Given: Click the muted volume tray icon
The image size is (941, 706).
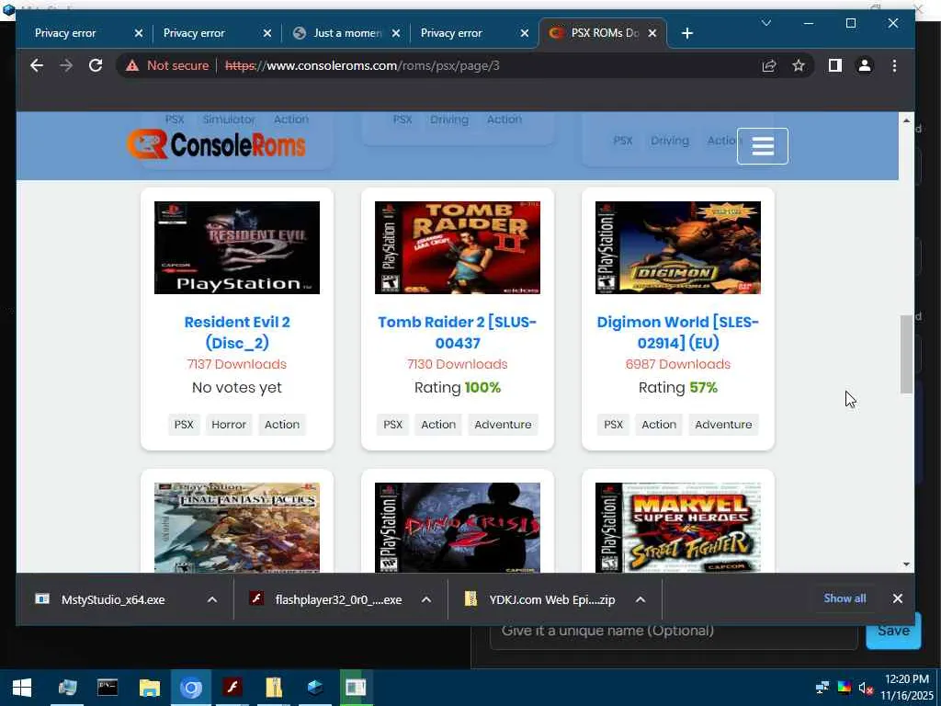Looking at the screenshot, I should click(865, 688).
